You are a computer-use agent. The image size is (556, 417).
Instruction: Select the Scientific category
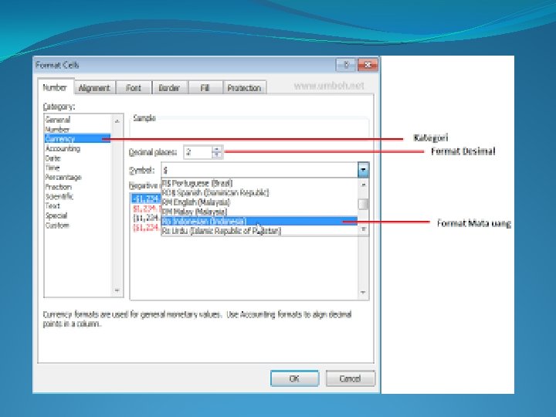(78, 196)
